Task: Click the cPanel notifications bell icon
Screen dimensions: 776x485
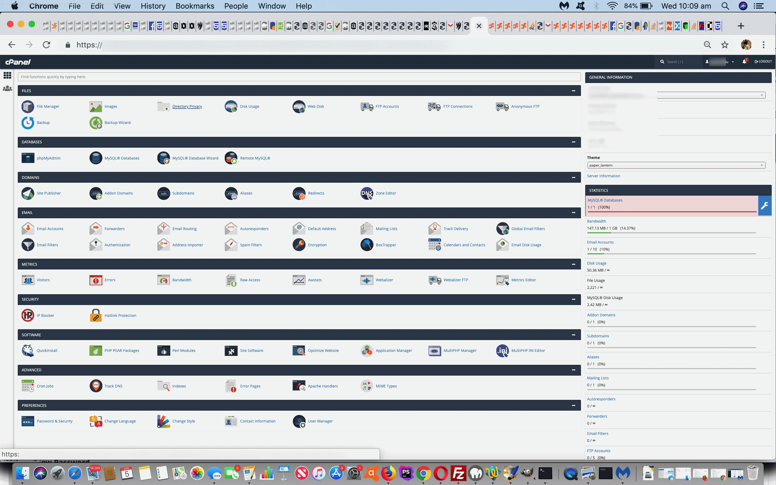Action: click(x=744, y=62)
